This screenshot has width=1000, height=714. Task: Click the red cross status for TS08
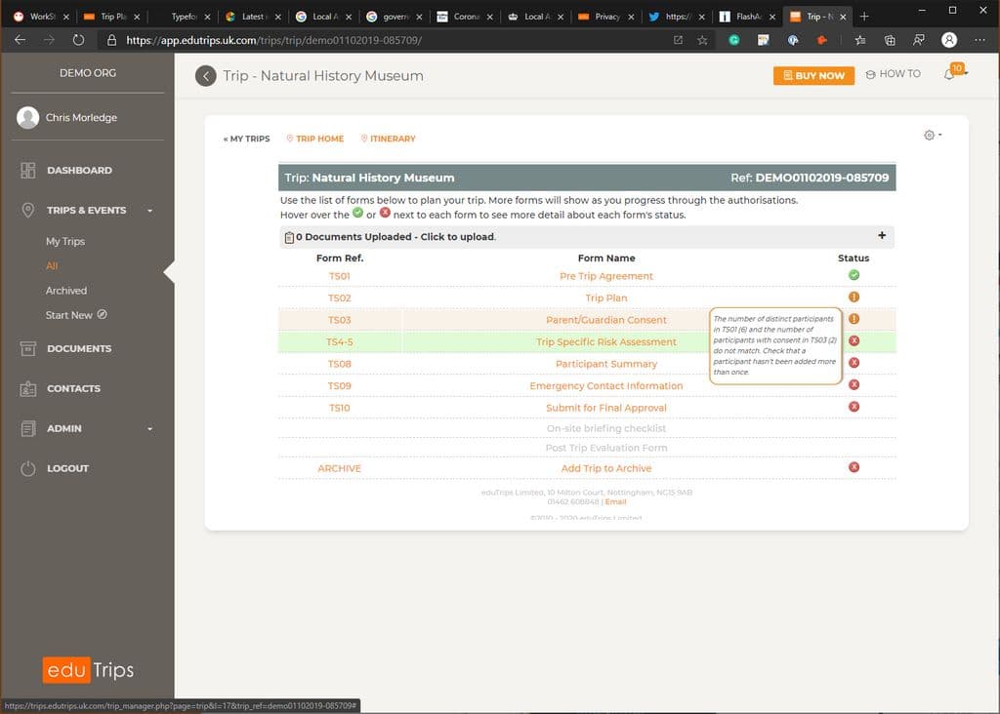coord(854,363)
